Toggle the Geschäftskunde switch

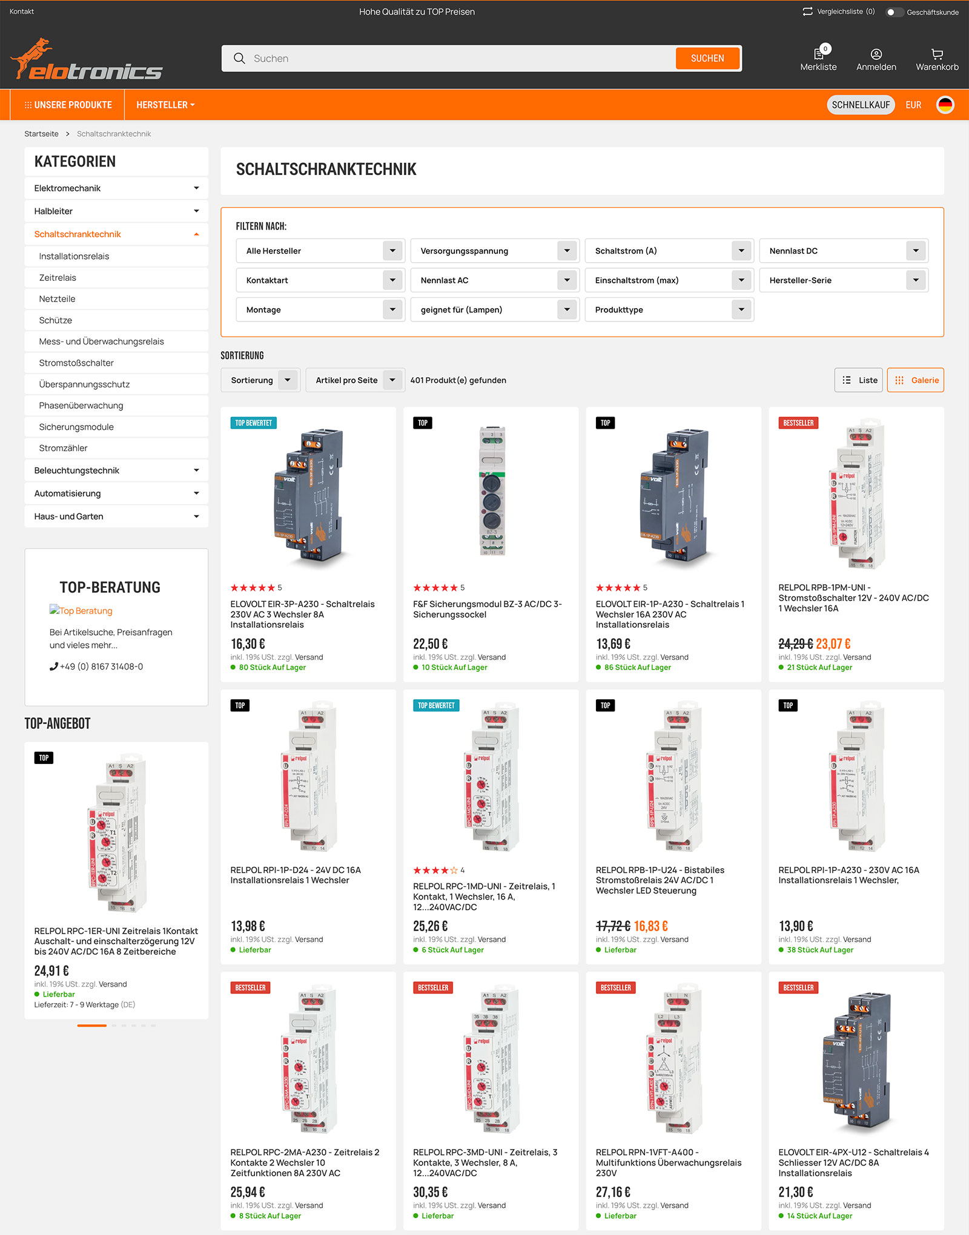point(893,12)
